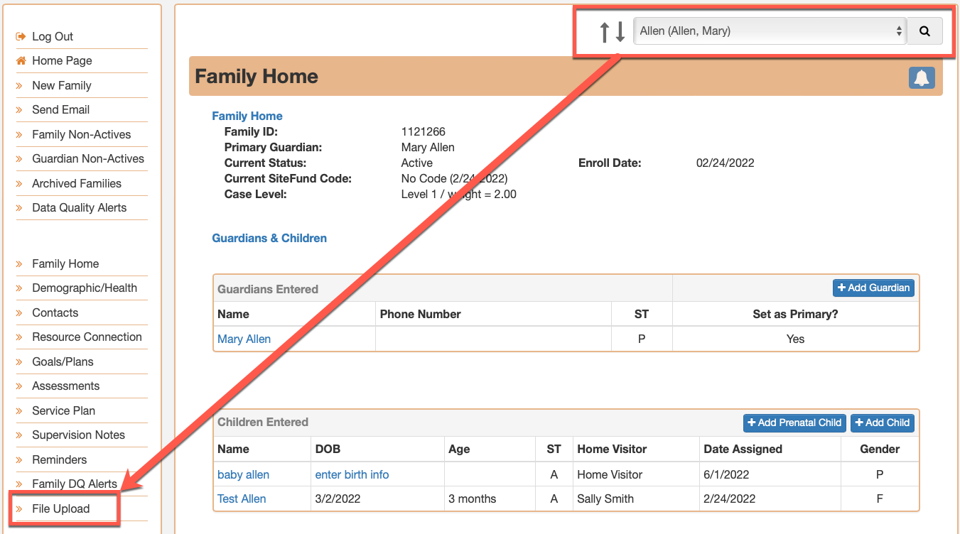The width and height of the screenshot is (960, 534).
Task: Open Guardian Non-Actives list
Action: (88, 159)
